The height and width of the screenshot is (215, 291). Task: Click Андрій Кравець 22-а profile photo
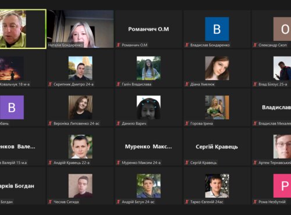coord(80,146)
